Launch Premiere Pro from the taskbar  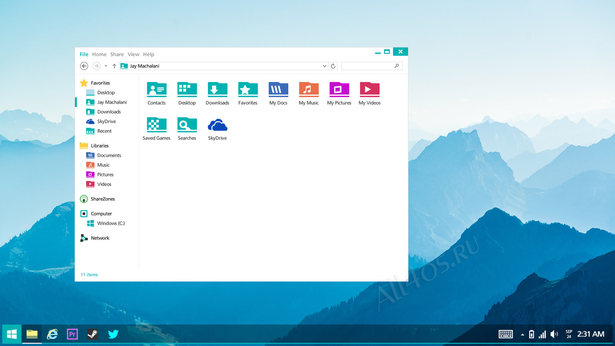[x=72, y=334]
